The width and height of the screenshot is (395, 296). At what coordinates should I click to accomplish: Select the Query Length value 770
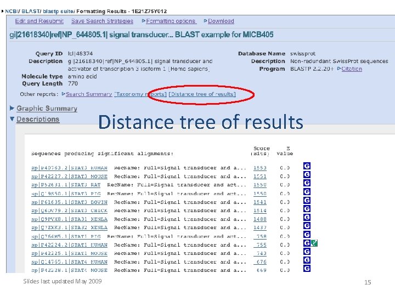coord(73,83)
